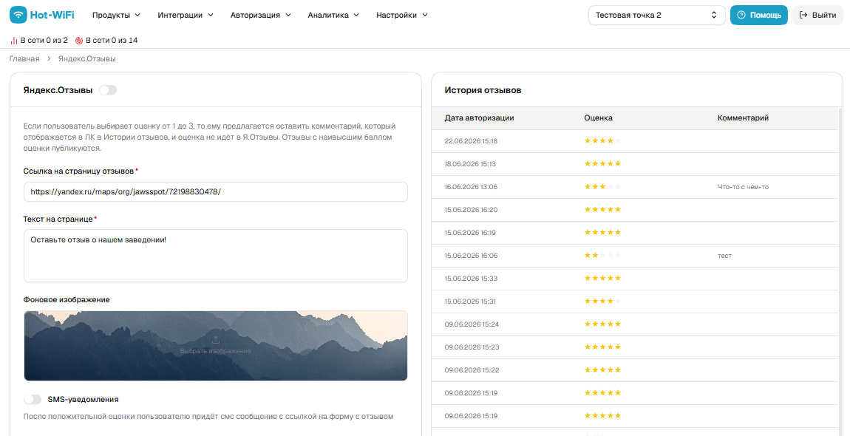Click the 15.06.2026 16:06 date cell
Screen dimensions: 850x436
click(x=471, y=256)
